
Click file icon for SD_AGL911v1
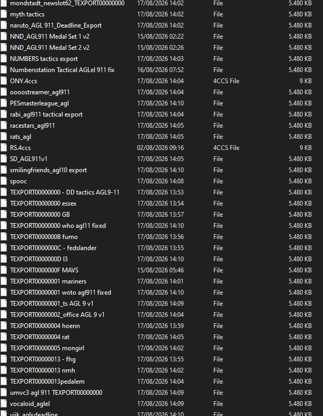click(4, 159)
